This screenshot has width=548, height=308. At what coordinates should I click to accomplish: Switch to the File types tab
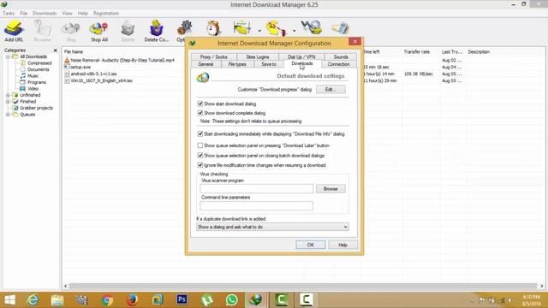click(237, 64)
